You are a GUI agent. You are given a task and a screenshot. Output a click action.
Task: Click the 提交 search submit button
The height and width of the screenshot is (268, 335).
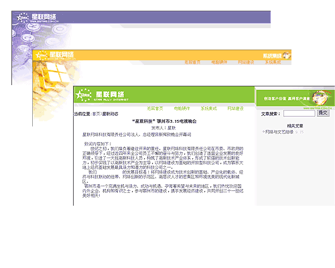click(x=323, y=113)
